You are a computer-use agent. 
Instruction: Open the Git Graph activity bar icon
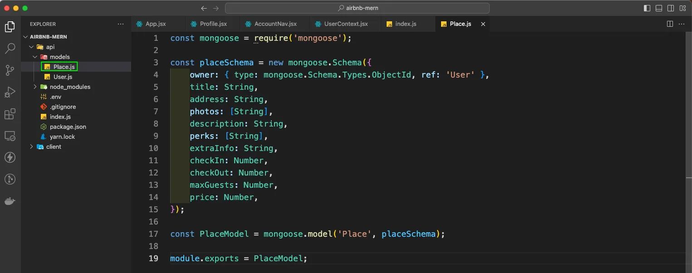click(x=10, y=179)
